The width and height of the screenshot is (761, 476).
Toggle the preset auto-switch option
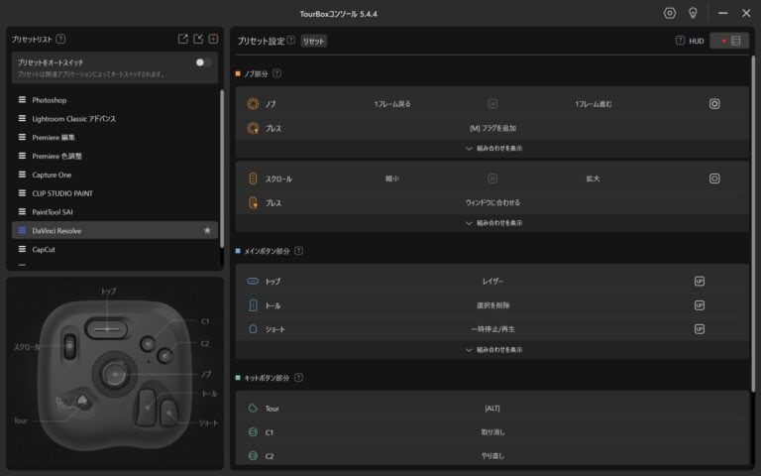(x=203, y=62)
